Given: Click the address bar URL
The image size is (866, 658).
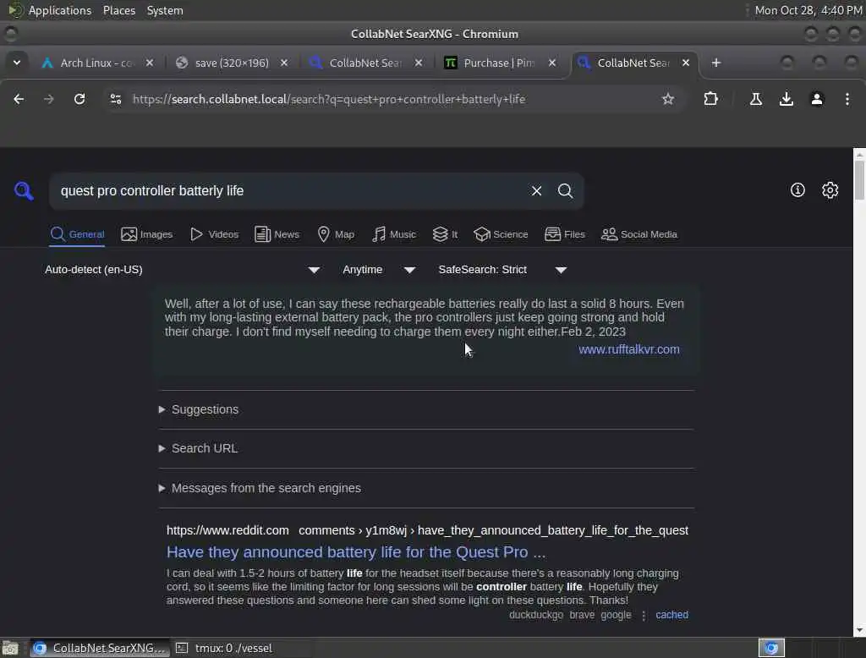Looking at the screenshot, I should click(329, 99).
